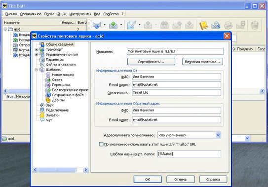Click the get new mail toolbar icon
The height and width of the screenshot is (187, 268).
97,25
